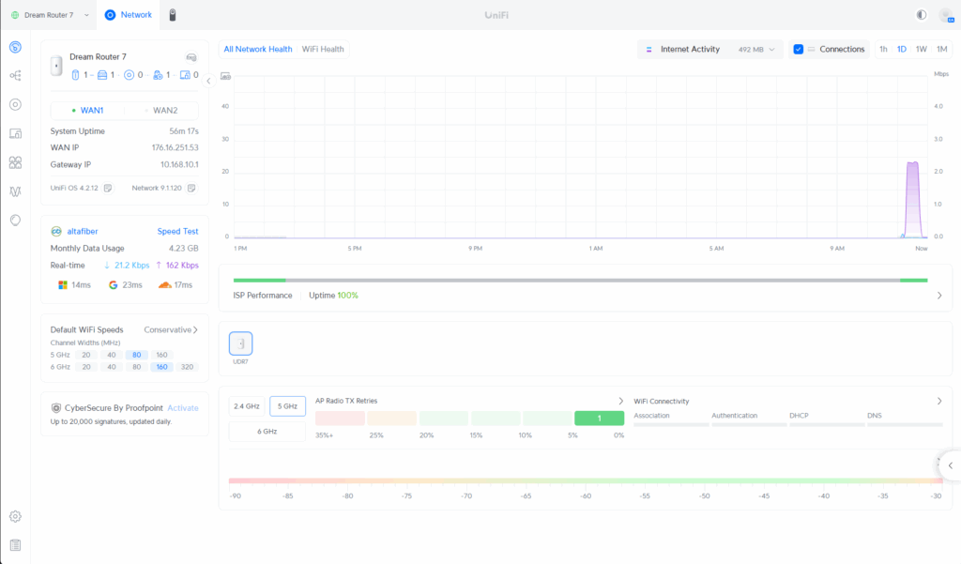Viewport: 961px width, 564px height.
Task: Expand the WiFi Connectivity chevron
Action: click(x=939, y=401)
